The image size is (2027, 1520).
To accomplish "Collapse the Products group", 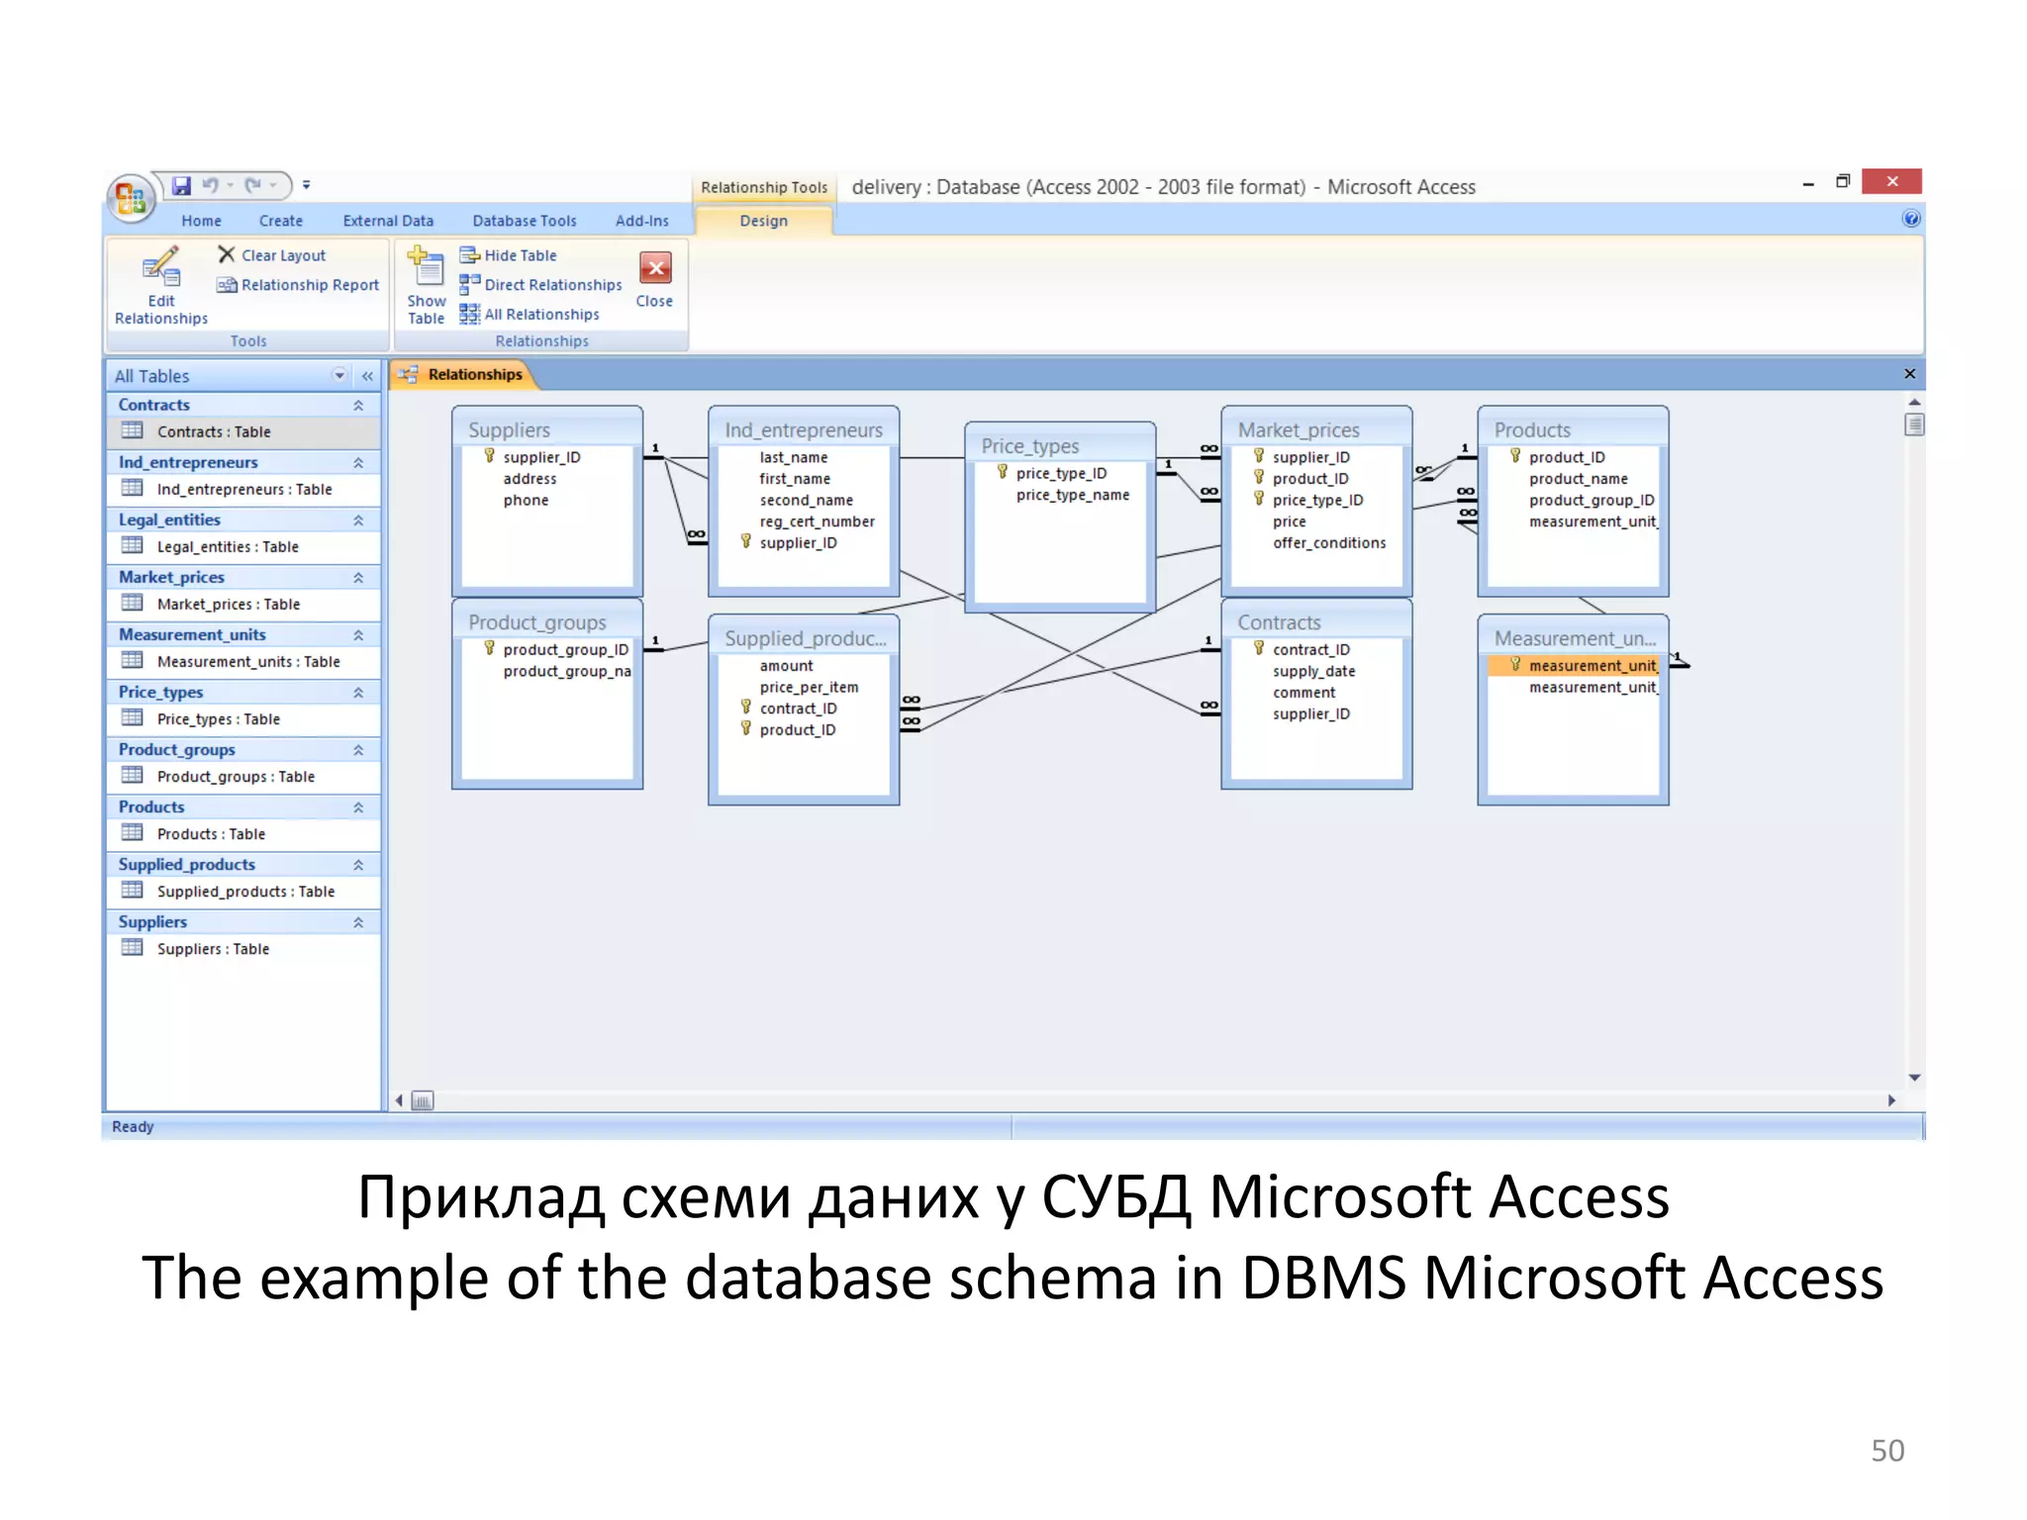I will [x=358, y=807].
